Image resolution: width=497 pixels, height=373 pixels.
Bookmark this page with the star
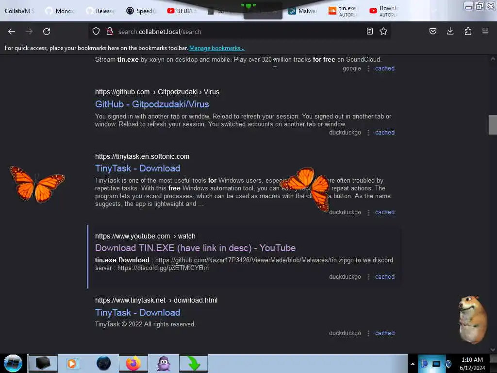tap(383, 32)
